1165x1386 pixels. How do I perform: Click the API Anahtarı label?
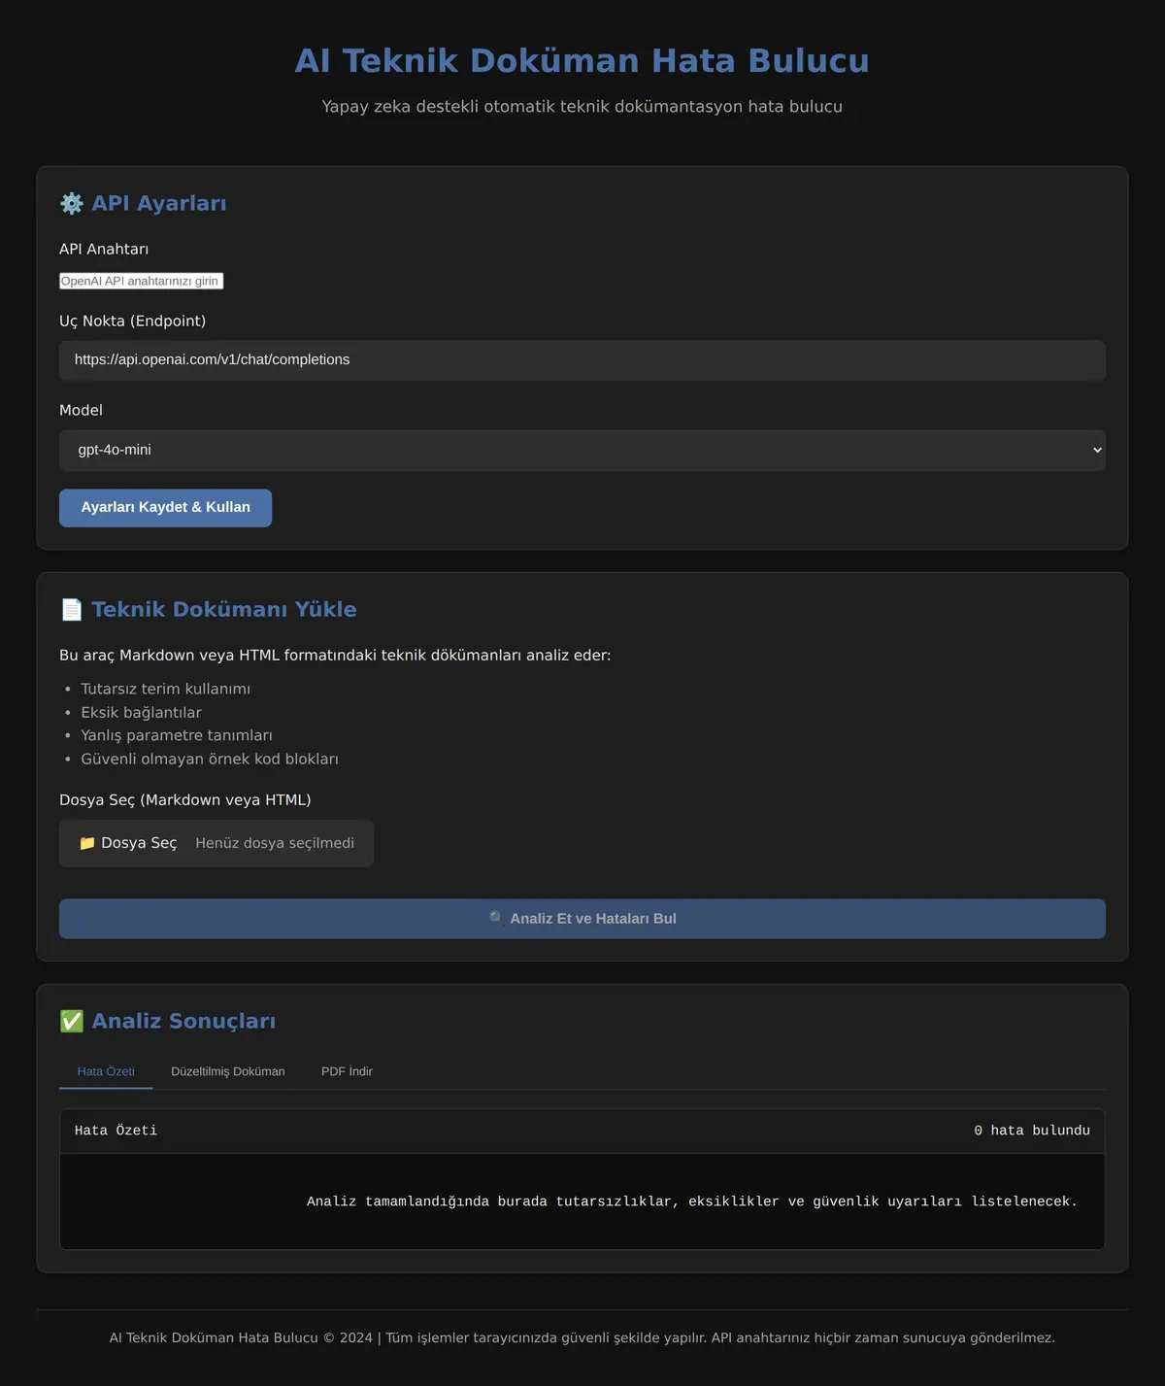(104, 249)
